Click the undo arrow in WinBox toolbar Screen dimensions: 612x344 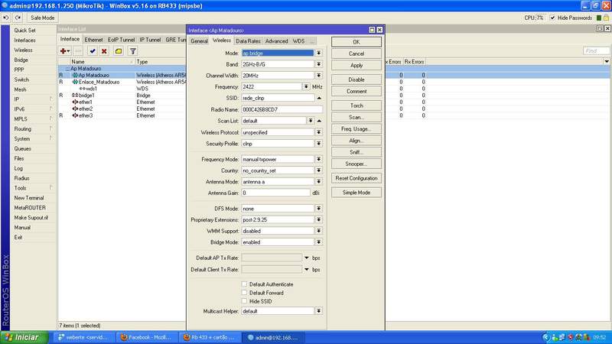click(x=6, y=18)
